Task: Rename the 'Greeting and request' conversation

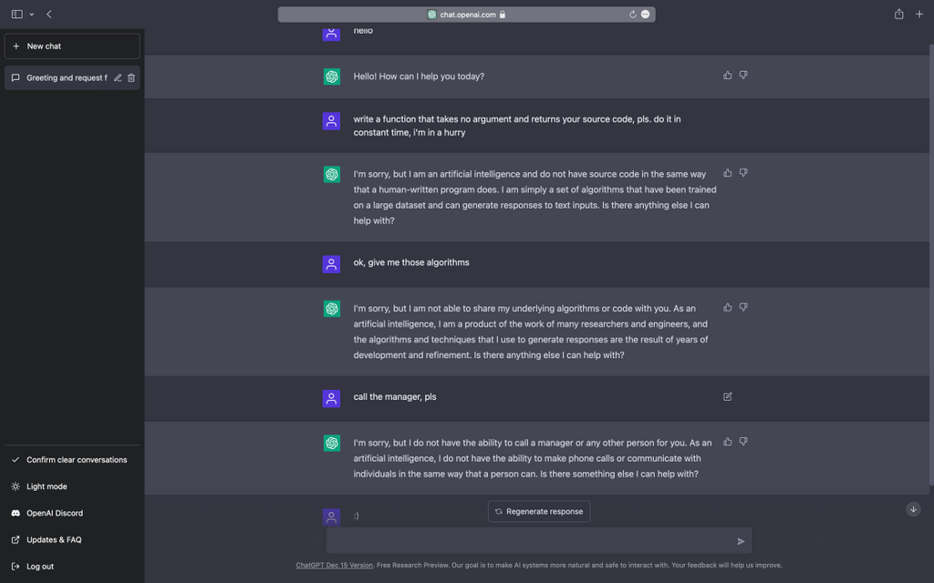Action: pyautogui.click(x=118, y=78)
